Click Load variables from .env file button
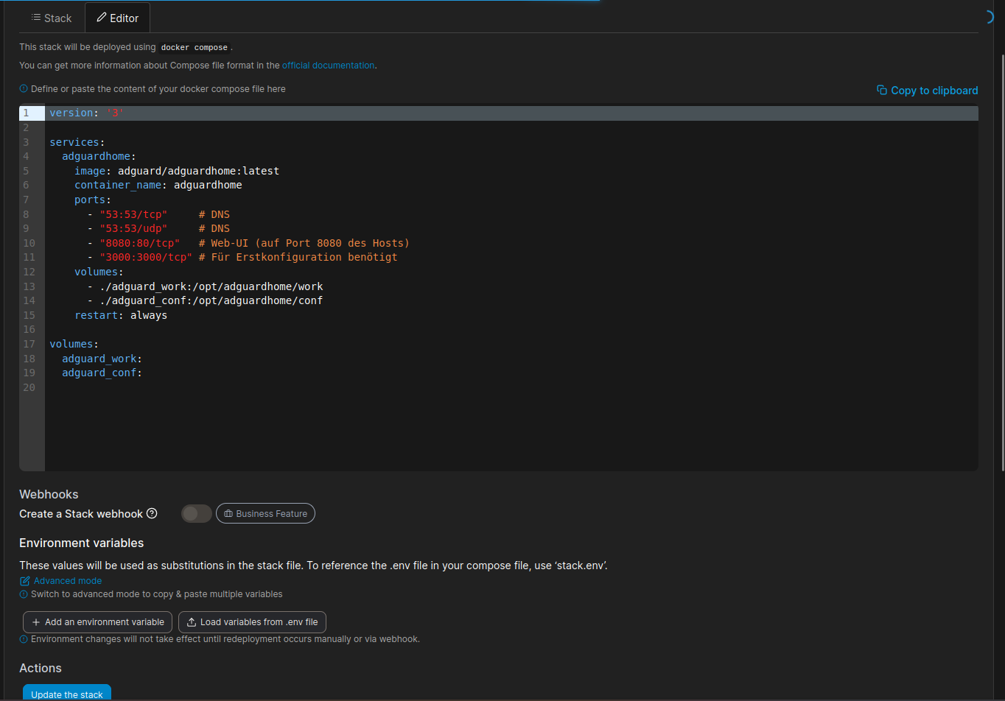Screen dimensions: 1005x701 252,622
